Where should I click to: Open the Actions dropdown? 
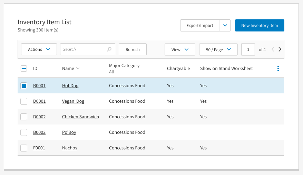coord(39,49)
